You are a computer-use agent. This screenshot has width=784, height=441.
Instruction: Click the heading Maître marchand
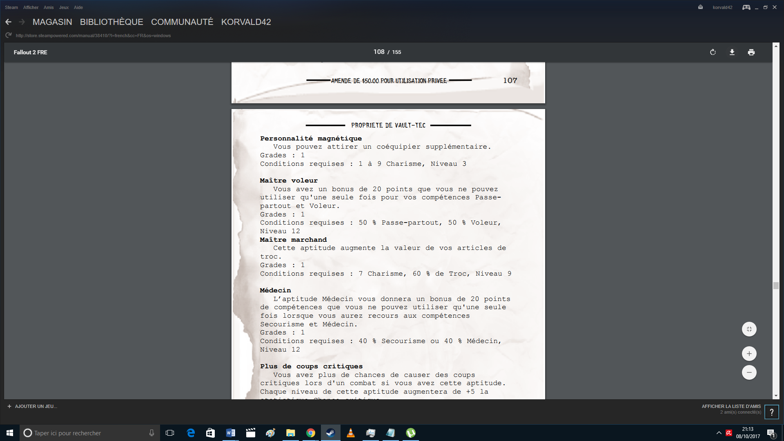293,240
